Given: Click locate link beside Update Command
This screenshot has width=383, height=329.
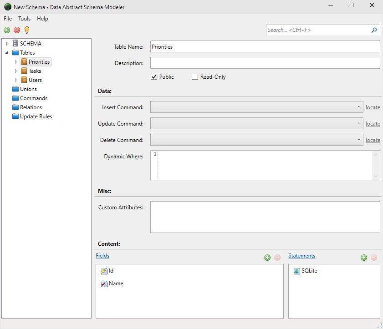Looking at the screenshot, I should [373, 124].
